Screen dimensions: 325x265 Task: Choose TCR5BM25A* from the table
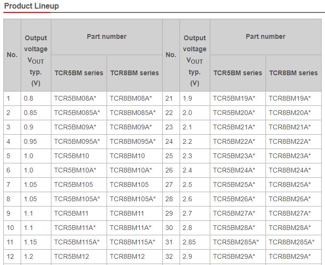(234, 184)
